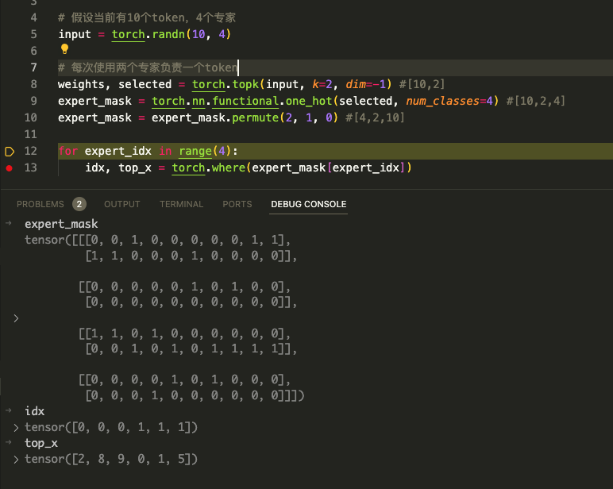Click the arrow icon before idx entry
The height and width of the screenshot is (489, 613).
(8, 410)
